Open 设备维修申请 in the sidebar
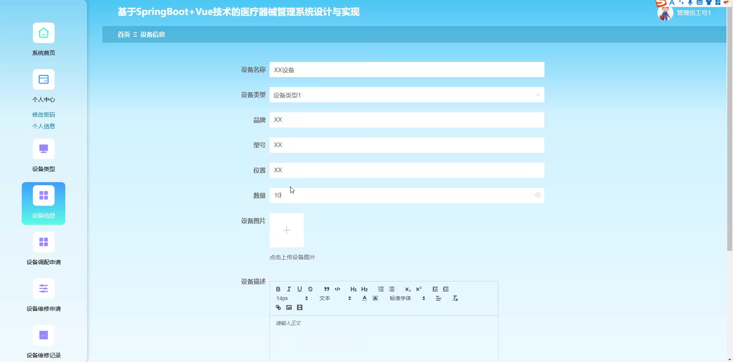This screenshot has width=733, height=362. point(44,295)
